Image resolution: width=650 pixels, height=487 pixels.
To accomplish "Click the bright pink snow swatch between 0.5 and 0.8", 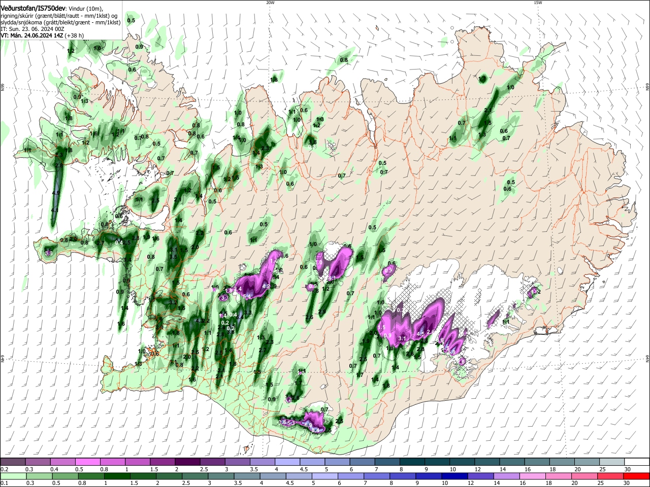I will click(x=88, y=462).
